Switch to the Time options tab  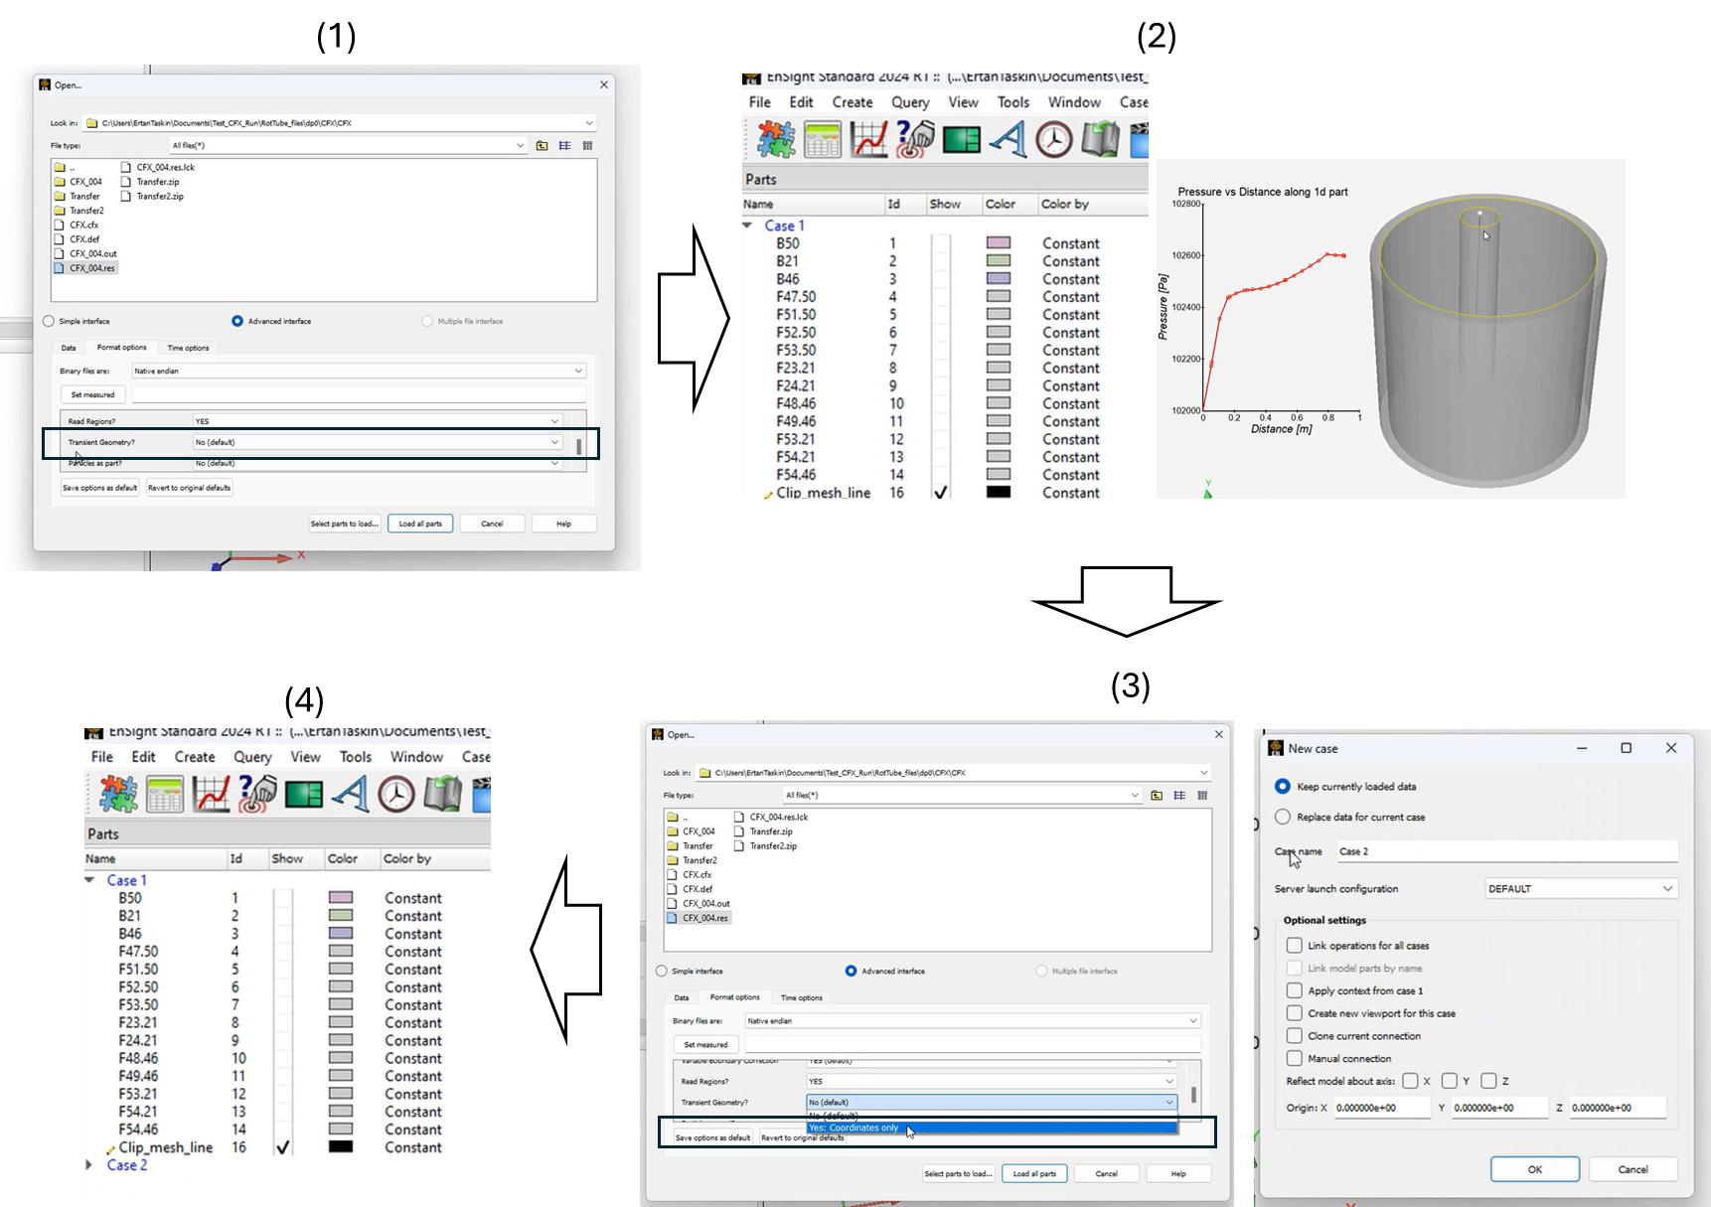[188, 347]
